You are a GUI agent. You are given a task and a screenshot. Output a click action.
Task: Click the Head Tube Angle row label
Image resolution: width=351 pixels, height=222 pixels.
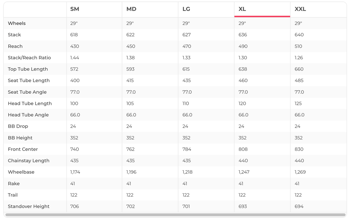click(x=28, y=115)
